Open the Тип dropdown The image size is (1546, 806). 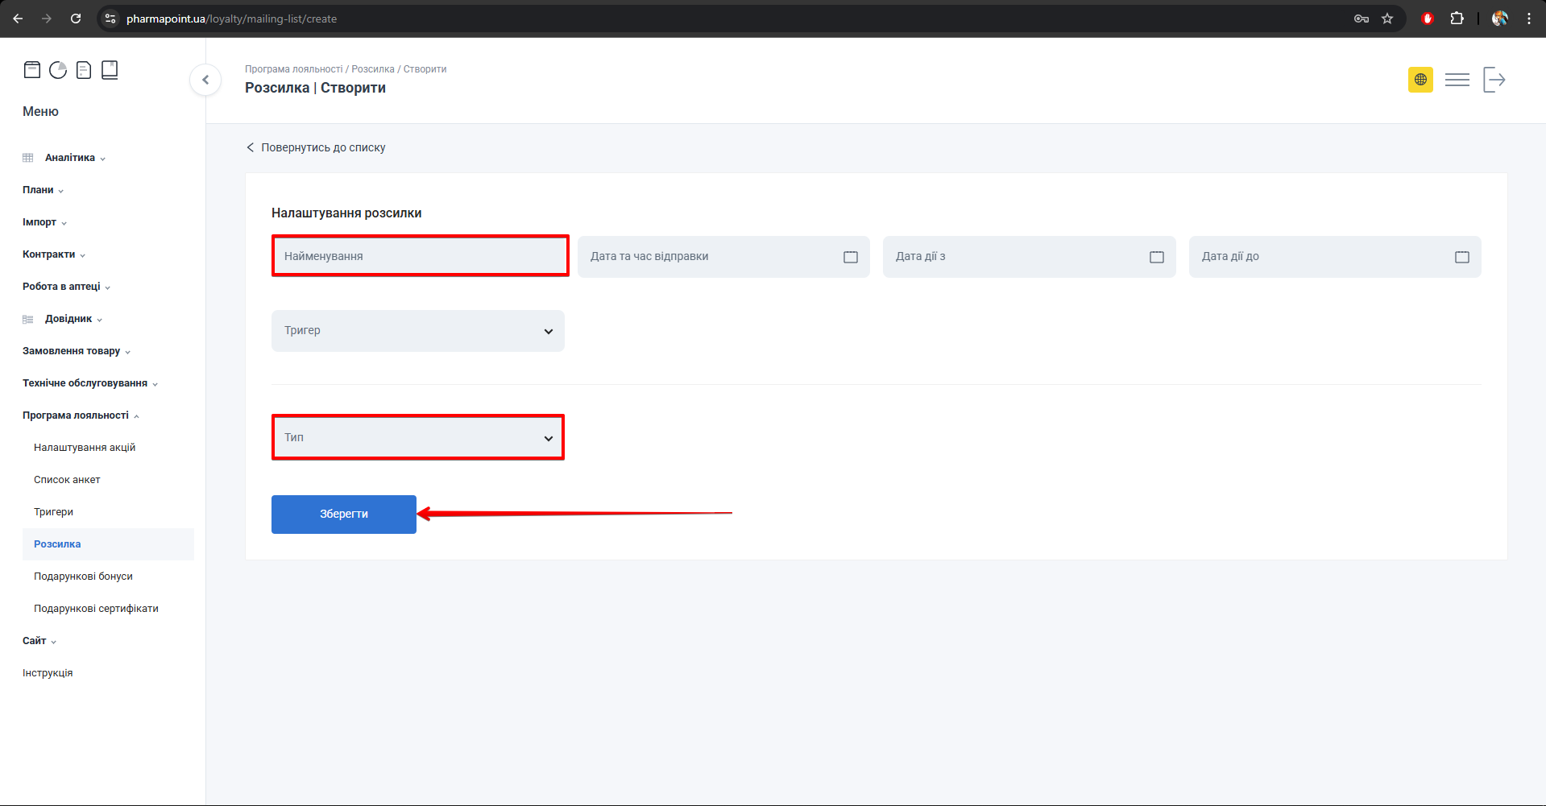[x=417, y=437]
